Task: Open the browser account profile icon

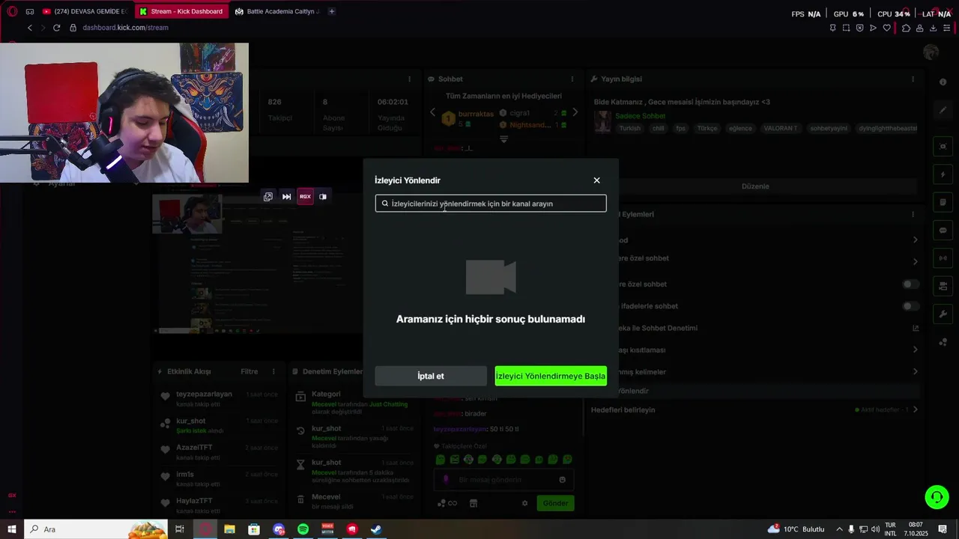Action: pyautogui.click(x=919, y=28)
